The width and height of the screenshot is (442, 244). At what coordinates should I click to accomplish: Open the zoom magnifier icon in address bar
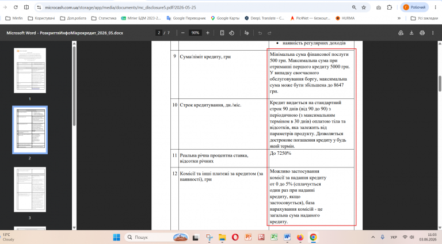pos(354,7)
